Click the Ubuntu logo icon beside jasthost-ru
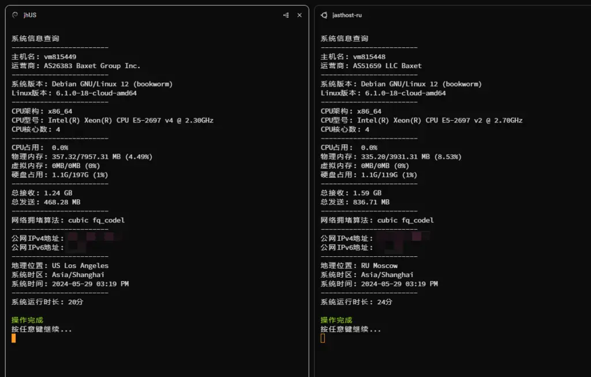591x377 pixels. tap(324, 15)
